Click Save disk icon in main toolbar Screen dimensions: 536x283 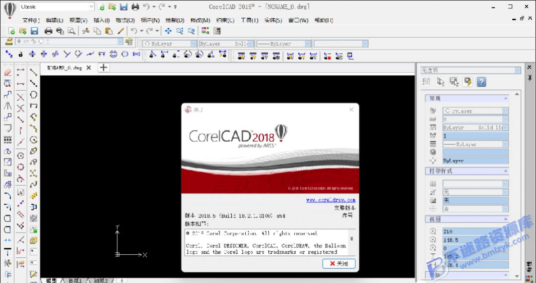tap(34, 31)
